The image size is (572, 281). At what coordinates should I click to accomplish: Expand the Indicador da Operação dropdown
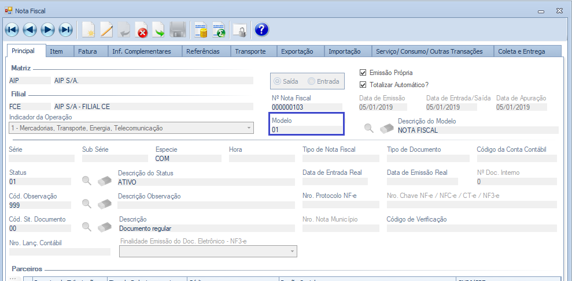click(249, 128)
